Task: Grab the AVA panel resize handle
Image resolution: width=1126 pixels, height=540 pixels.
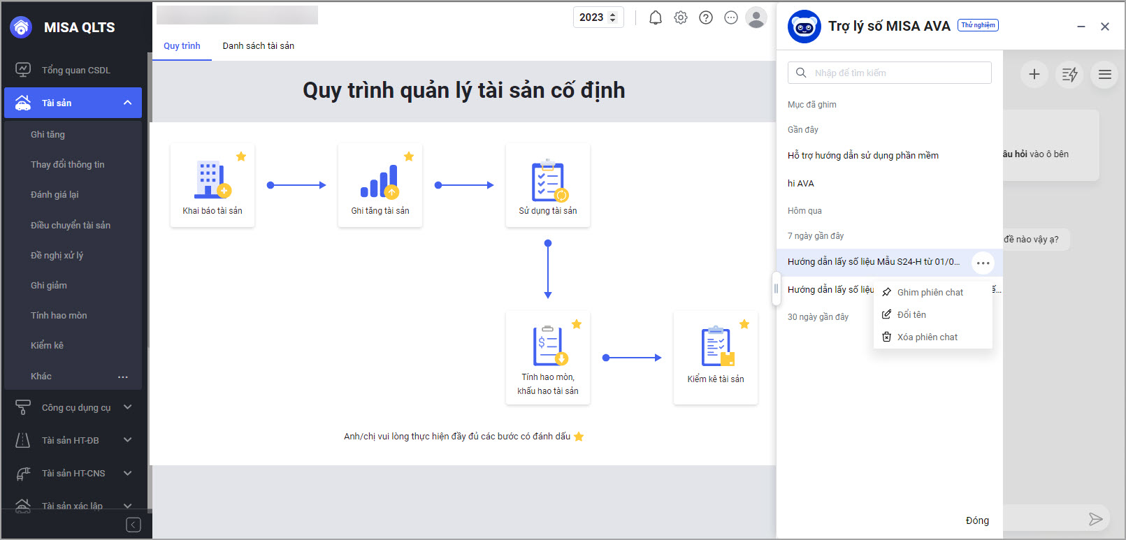Action: coord(776,289)
